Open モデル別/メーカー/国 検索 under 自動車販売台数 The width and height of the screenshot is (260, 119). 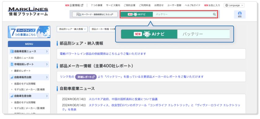pyautogui.click(x=29, y=90)
